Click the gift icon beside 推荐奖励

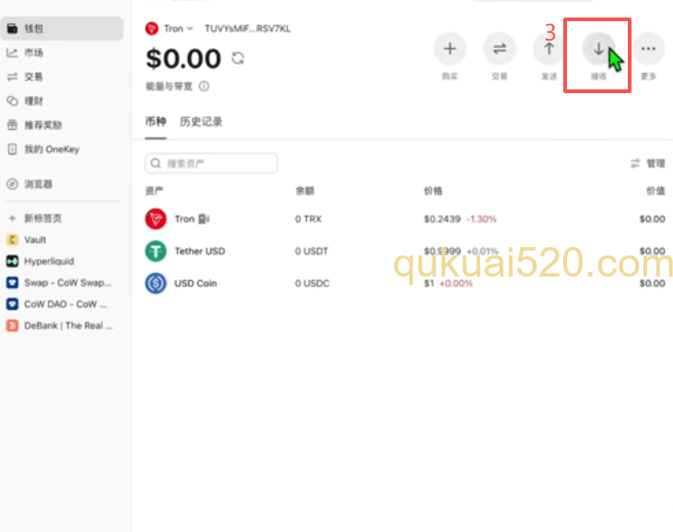12,125
